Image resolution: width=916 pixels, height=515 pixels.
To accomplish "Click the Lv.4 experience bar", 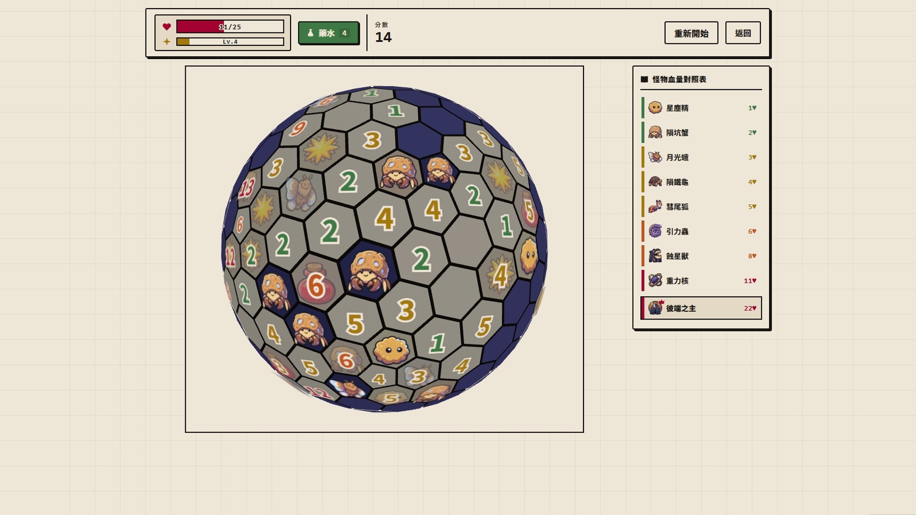I will point(230,41).
